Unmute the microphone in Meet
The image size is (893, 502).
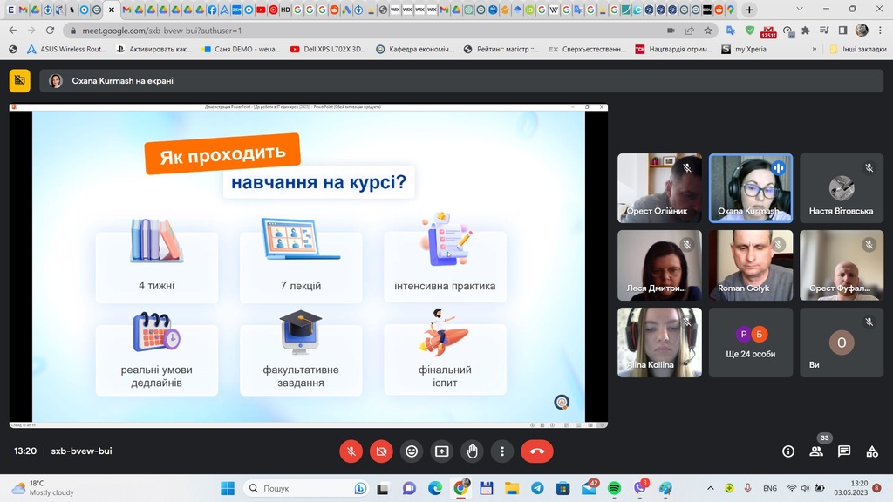[351, 451]
